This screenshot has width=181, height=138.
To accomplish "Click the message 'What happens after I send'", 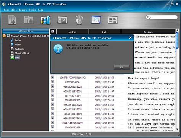I will pos(151,94).
